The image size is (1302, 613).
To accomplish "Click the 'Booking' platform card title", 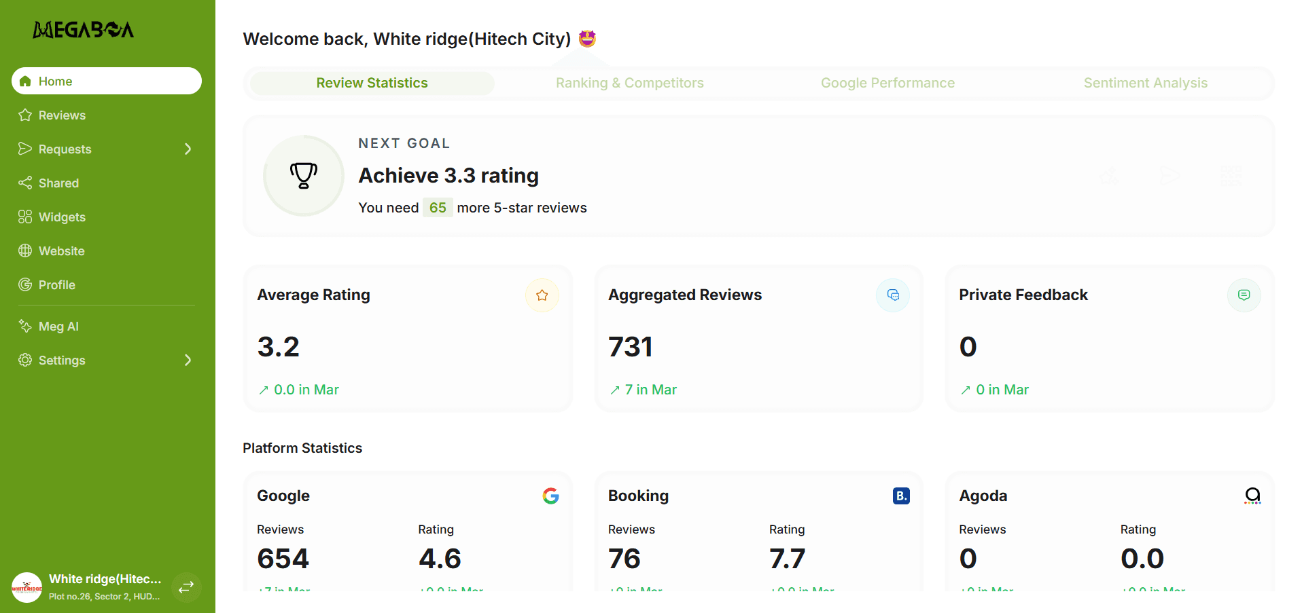I will point(638,496).
